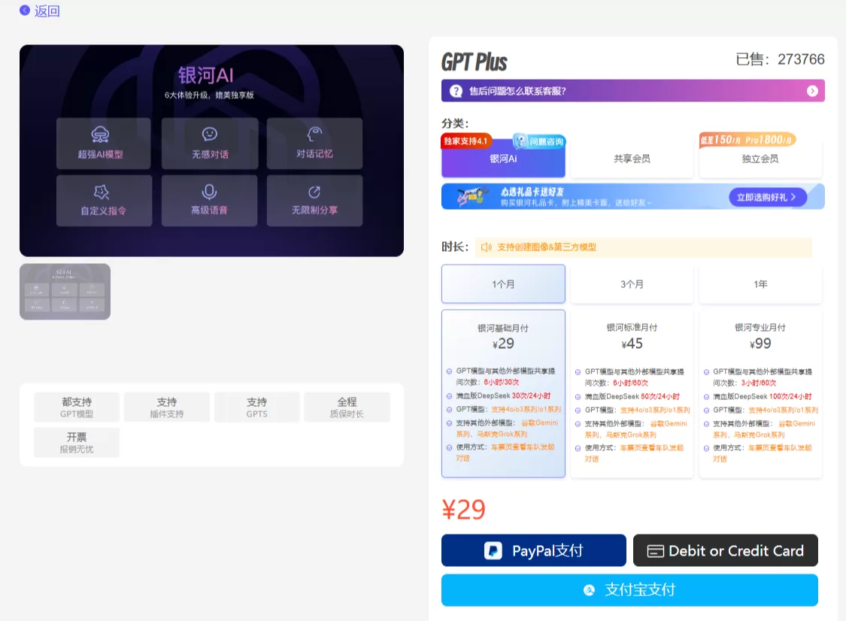The width and height of the screenshot is (846, 621).
Task: Click the 独家支持4.1 red badge
Action: 466,141
